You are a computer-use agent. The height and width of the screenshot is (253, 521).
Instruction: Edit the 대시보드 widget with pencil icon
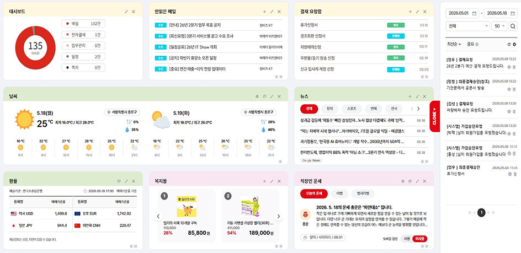pos(126,12)
